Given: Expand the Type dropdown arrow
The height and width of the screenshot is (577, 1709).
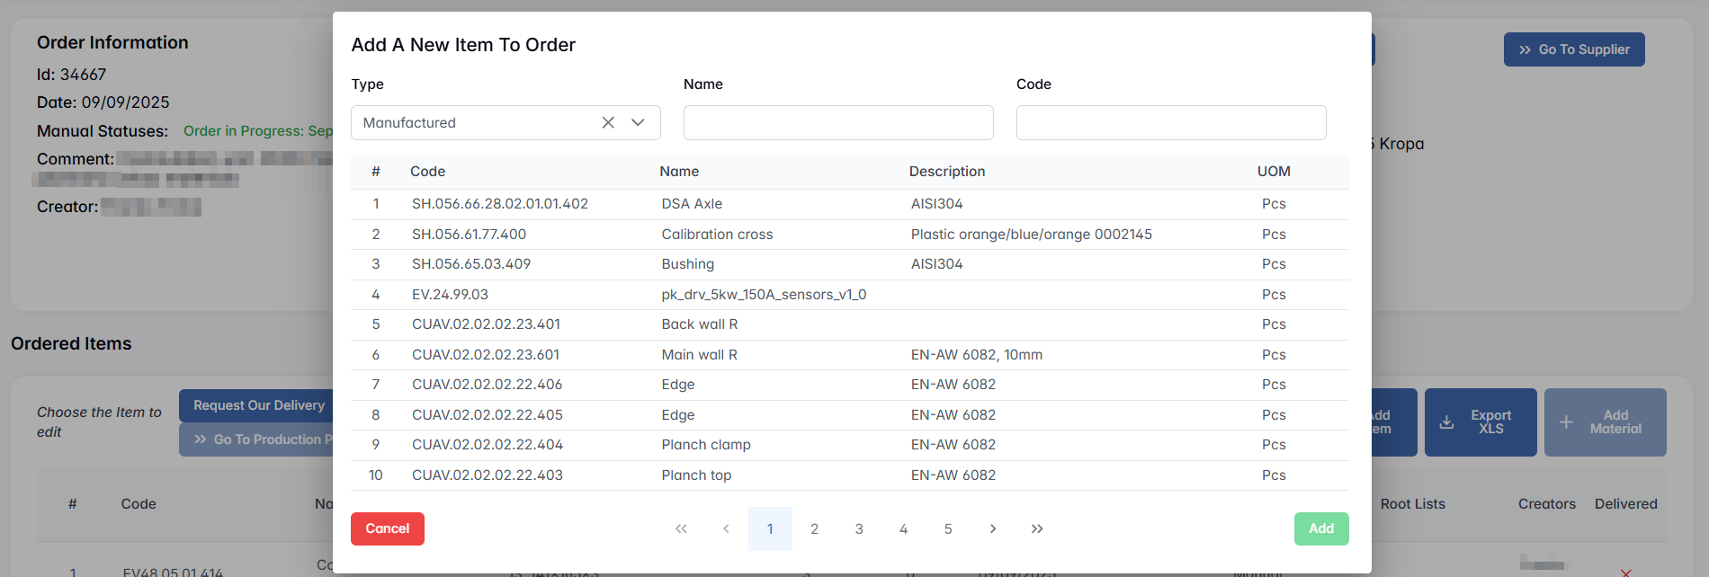Looking at the screenshot, I should tap(638, 123).
